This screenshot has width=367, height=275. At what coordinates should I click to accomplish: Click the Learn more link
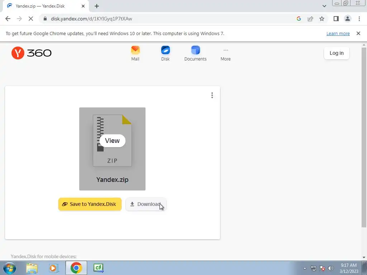338,33
